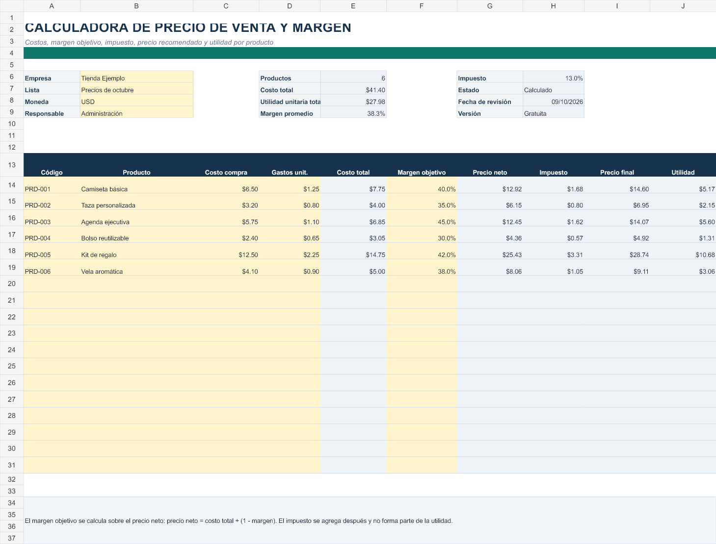Select the 'Costo compra' table header

(x=226, y=165)
